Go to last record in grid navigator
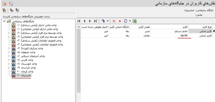This screenshot has width=216, height=102. pos(96,21)
